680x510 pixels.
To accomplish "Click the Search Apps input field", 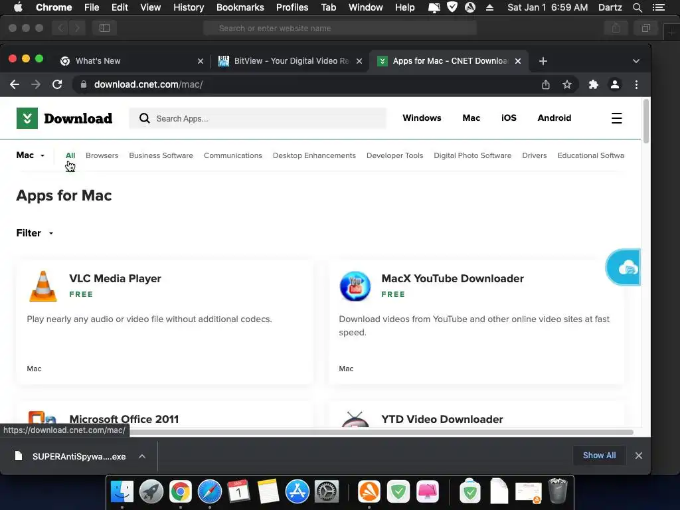I will click(x=258, y=118).
